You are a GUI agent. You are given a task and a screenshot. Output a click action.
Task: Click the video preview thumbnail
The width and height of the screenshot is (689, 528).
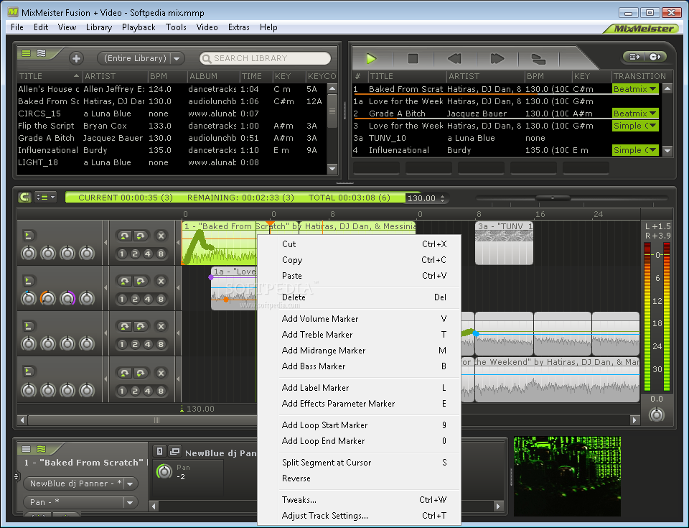(567, 476)
